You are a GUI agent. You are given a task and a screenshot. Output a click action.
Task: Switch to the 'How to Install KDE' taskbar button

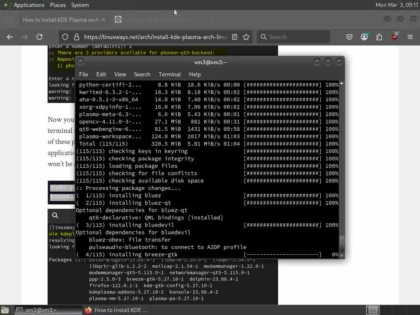(x=116, y=310)
